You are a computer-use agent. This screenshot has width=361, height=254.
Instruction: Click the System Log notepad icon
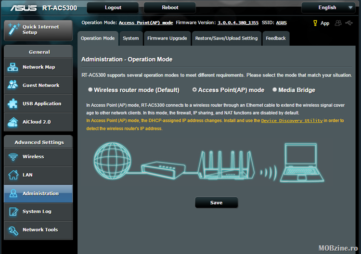pos(13,212)
